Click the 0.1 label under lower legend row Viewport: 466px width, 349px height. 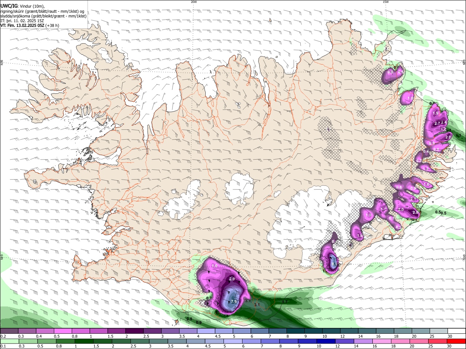(3, 346)
